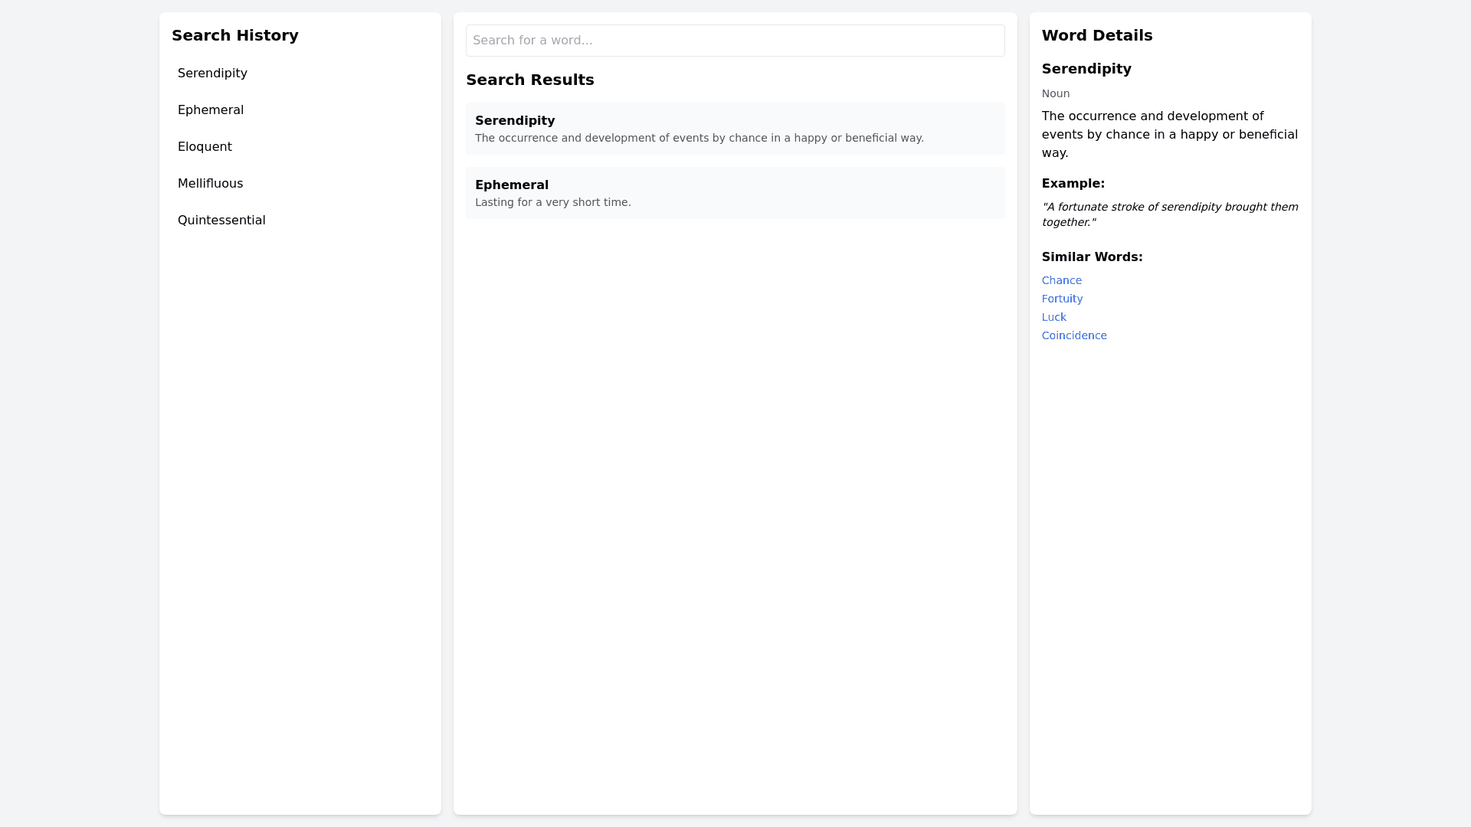Click the Search History heading
The image size is (1471, 827).
(234, 35)
